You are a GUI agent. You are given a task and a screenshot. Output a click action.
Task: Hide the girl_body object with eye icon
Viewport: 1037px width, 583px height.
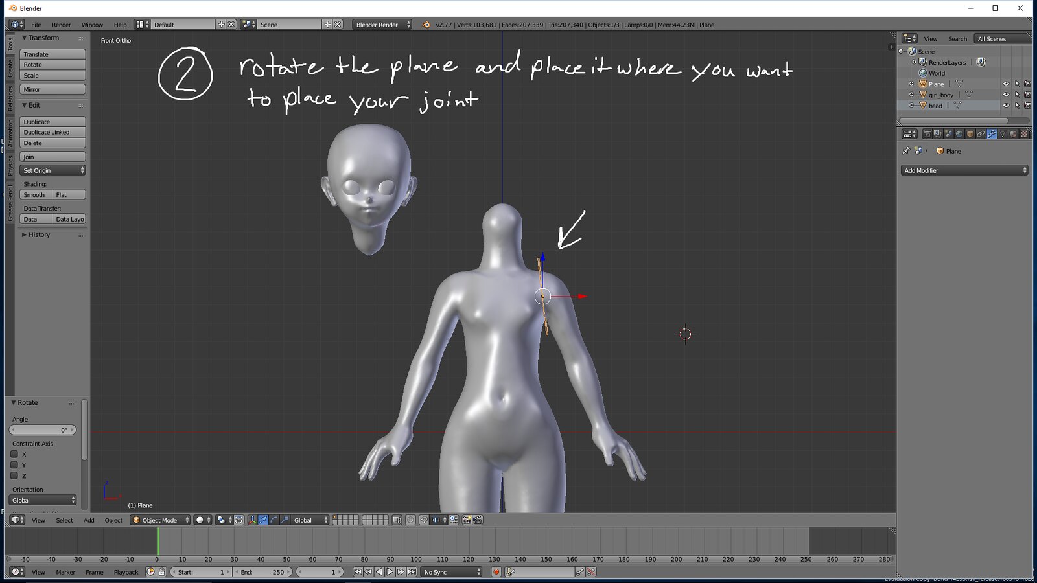(x=1006, y=95)
